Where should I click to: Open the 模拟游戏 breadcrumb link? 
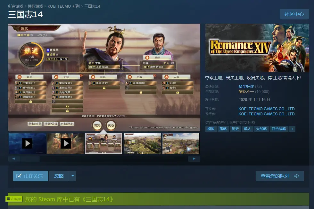click(x=36, y=6)
